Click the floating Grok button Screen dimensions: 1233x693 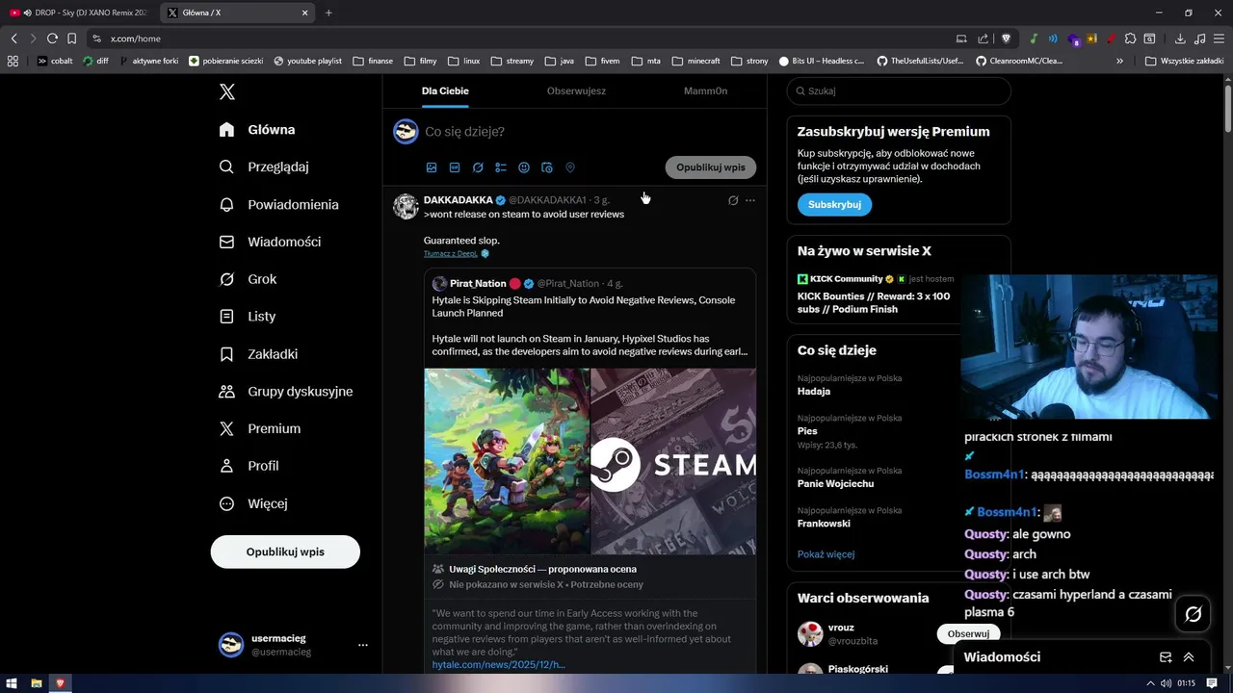pos(1193,614)
